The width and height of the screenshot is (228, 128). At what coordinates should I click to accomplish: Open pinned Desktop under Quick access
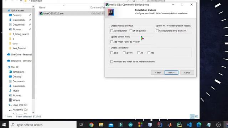pyautogui.click(x=17, y=15)
